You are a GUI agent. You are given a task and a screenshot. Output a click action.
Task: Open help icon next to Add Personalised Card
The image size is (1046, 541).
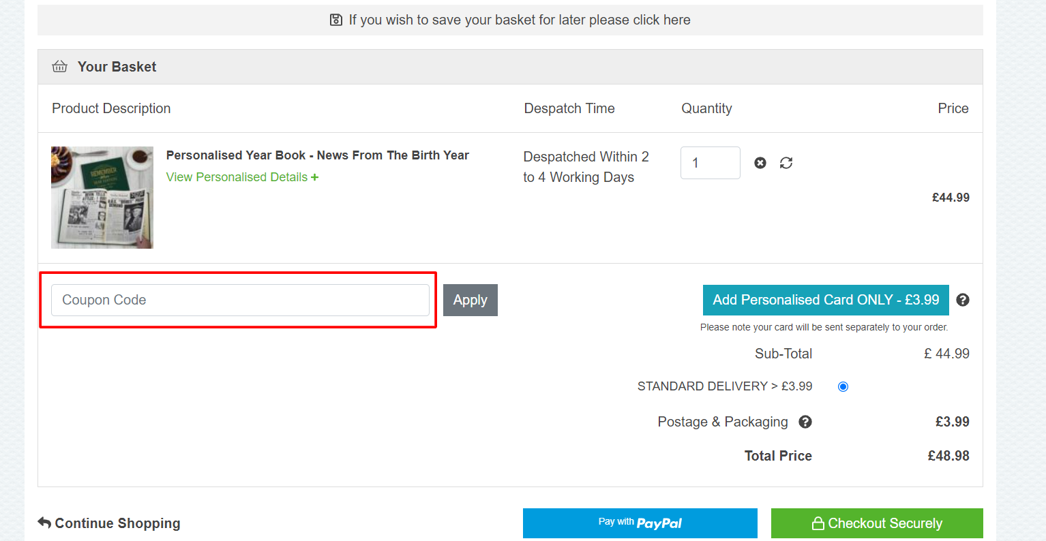coord(963,300)
